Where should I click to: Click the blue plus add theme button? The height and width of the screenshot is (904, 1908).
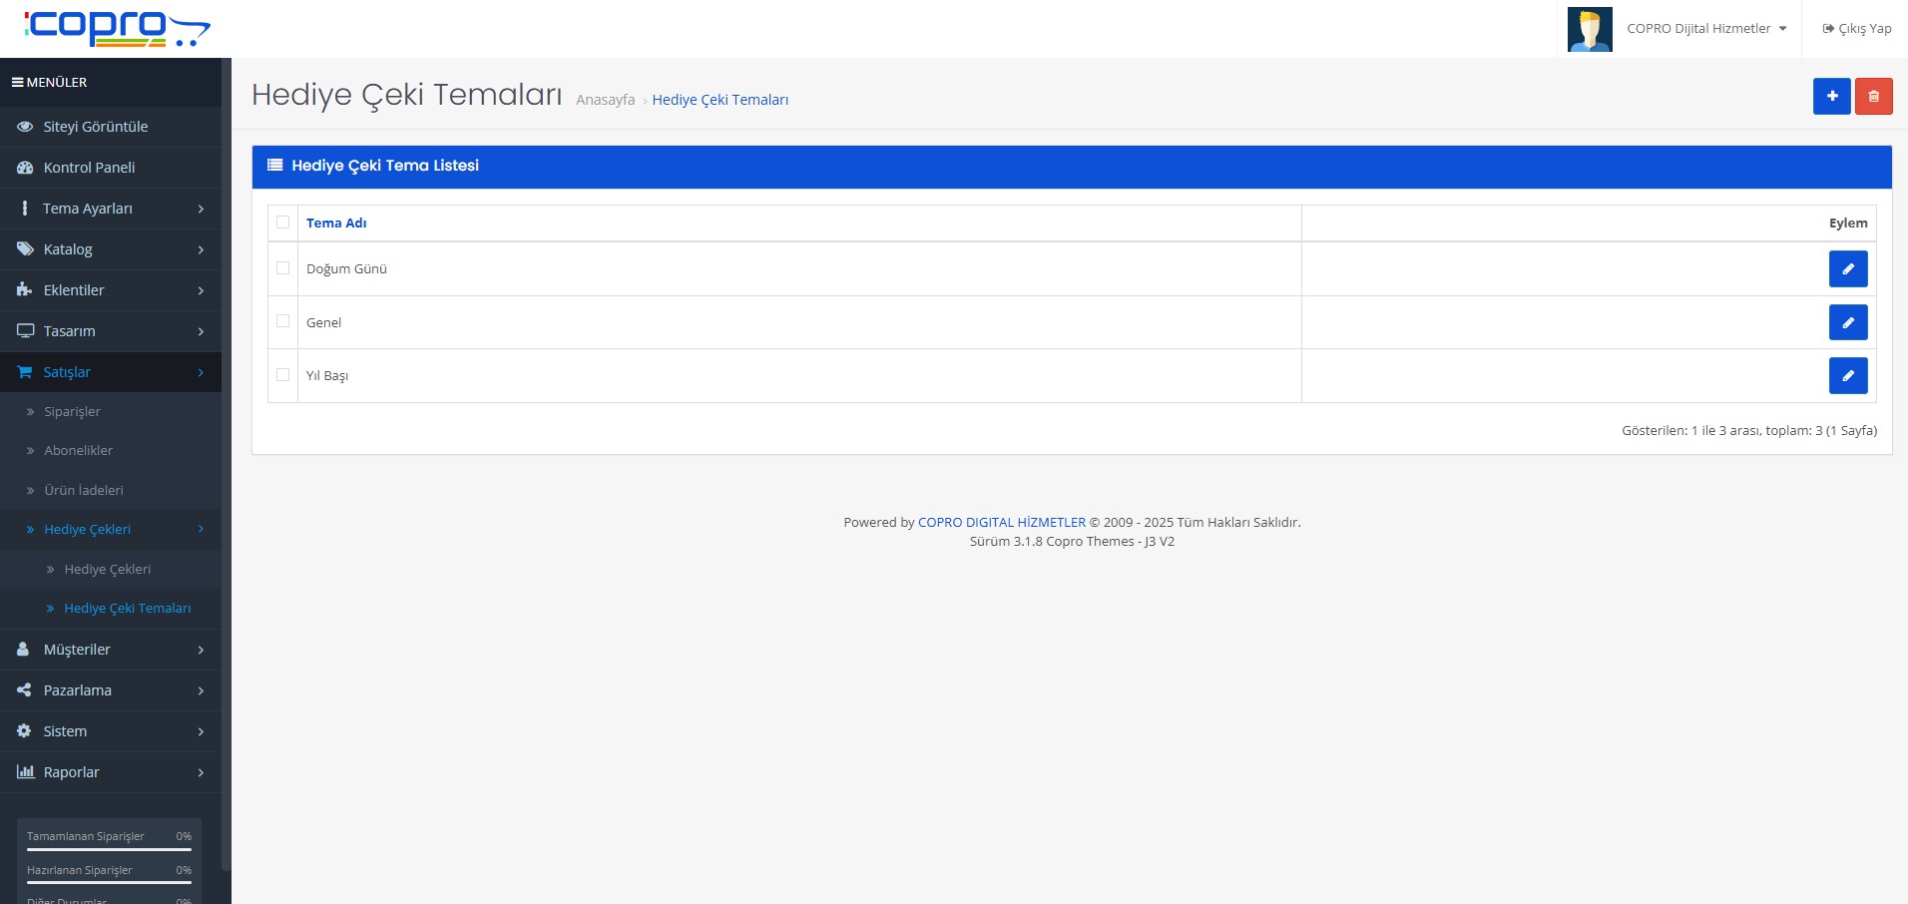(1831, 97)
